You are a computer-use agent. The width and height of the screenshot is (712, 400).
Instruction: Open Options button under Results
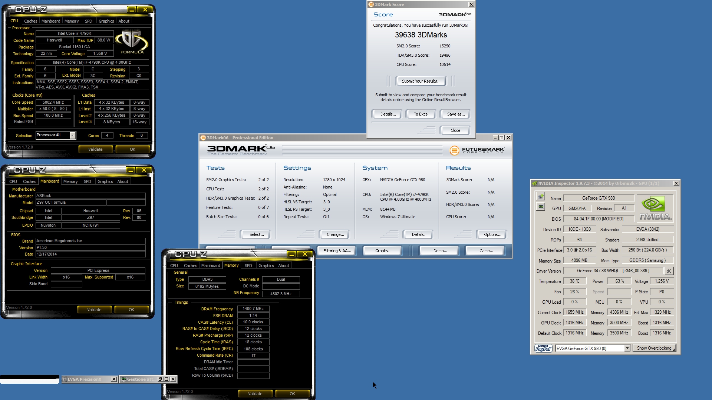coord(492,234)
